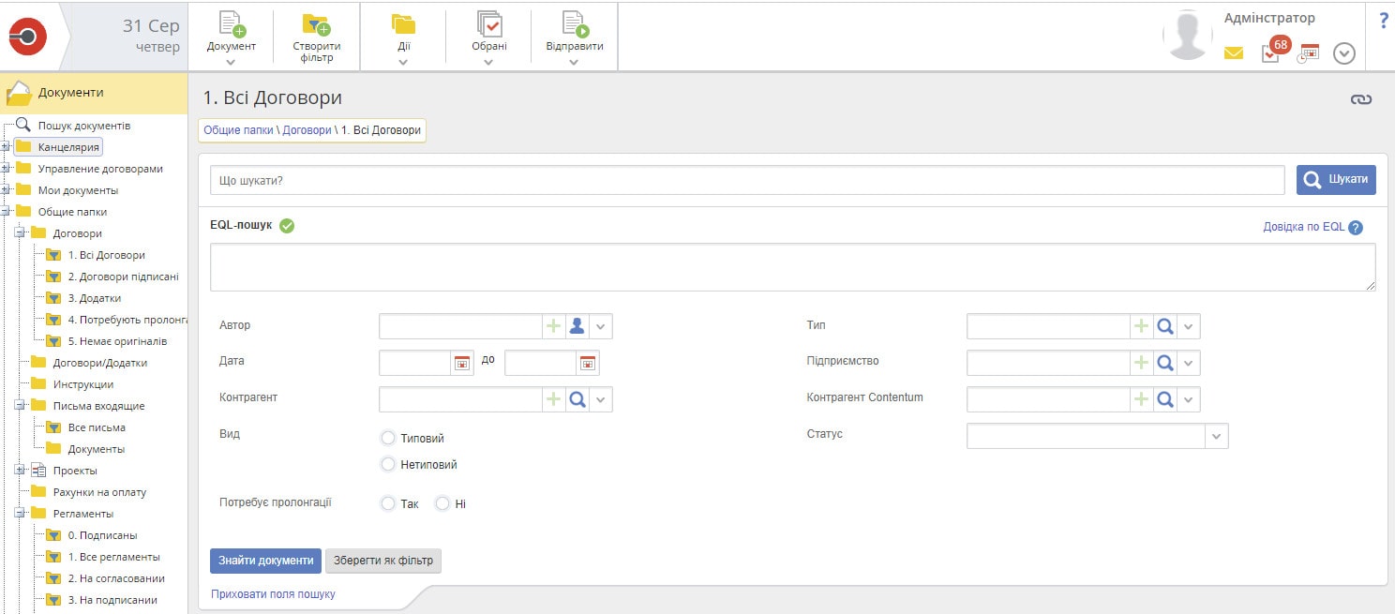Screen dimensions: 1395x614
Task: Click the Знайти документи button
Action: click(265, 561)
